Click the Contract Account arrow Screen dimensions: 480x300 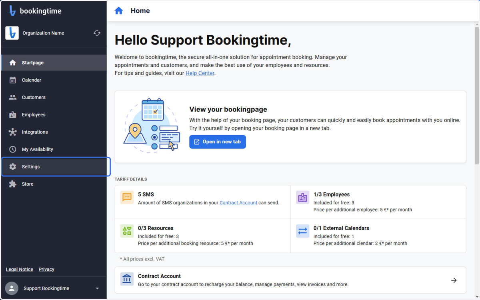tap(454, 280)
